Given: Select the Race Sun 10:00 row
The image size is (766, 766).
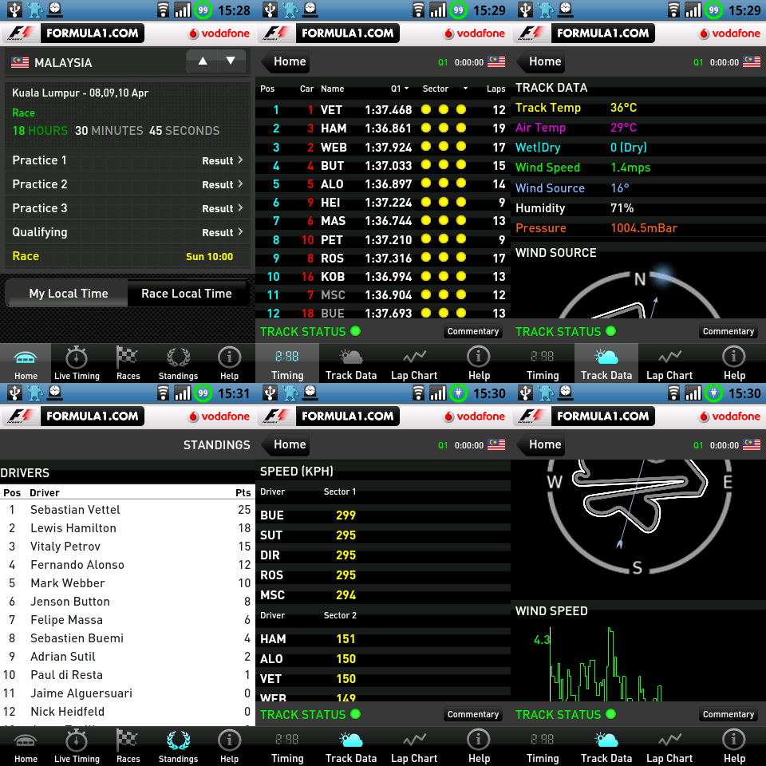Looking at the screenshot, I should tap(128, 256).
